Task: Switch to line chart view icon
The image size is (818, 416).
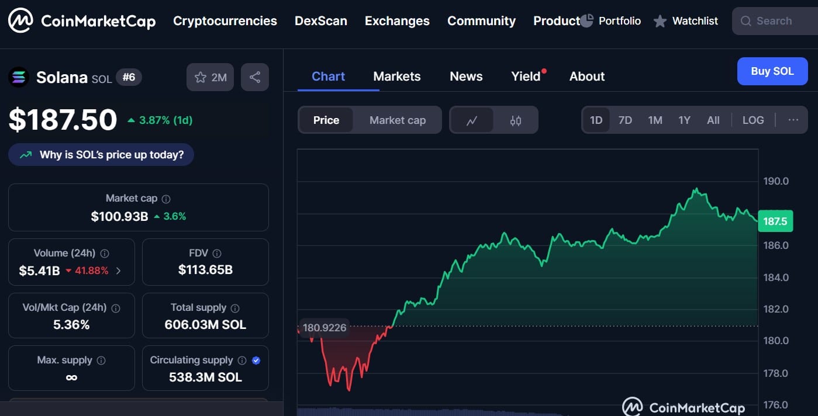Action: click(472, 120)
